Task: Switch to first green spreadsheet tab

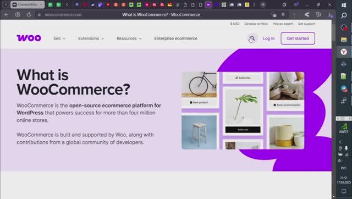Action: pyautogui.click(x=50, y=4)
